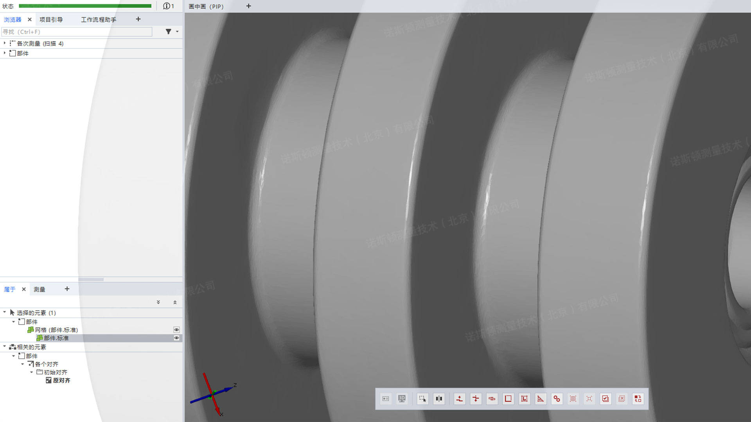751x422 pixels.
Task: Switch to the 项目引导 tab
Action: 51,20
